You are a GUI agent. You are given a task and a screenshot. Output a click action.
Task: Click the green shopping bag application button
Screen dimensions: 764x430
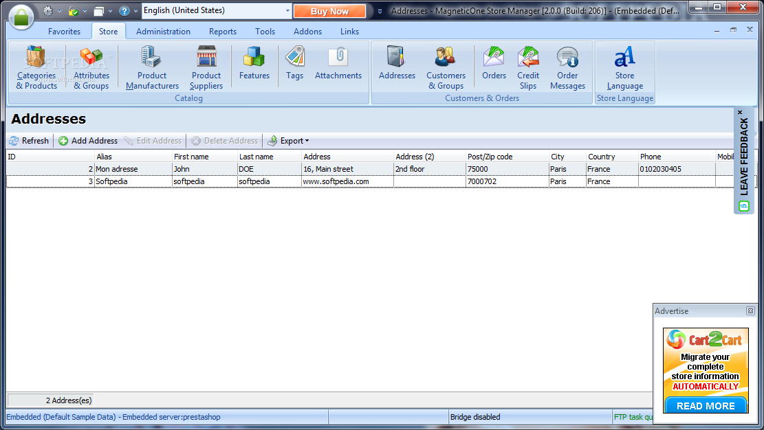[x=21, y=16]
